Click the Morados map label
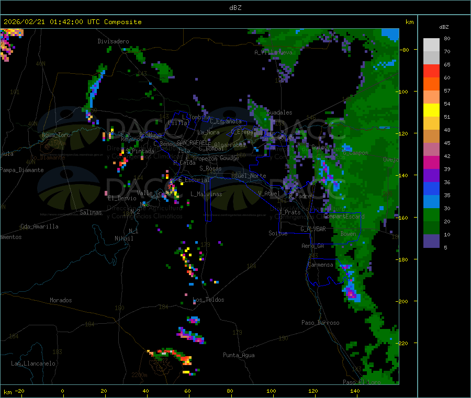Image resolution: width=471 pixels, height=398 pixels. click(x=61, y=300)
